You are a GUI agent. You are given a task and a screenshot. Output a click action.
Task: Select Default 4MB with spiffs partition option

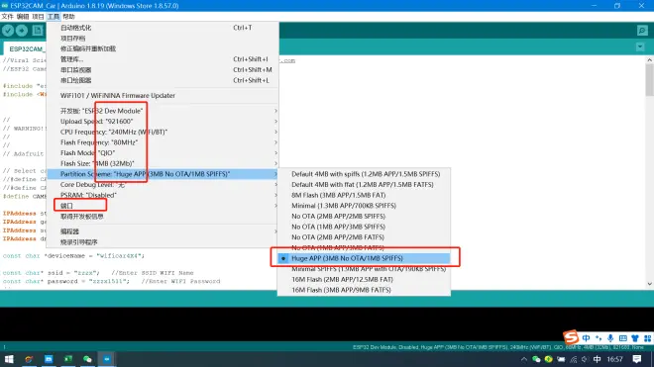coord(364,174)
